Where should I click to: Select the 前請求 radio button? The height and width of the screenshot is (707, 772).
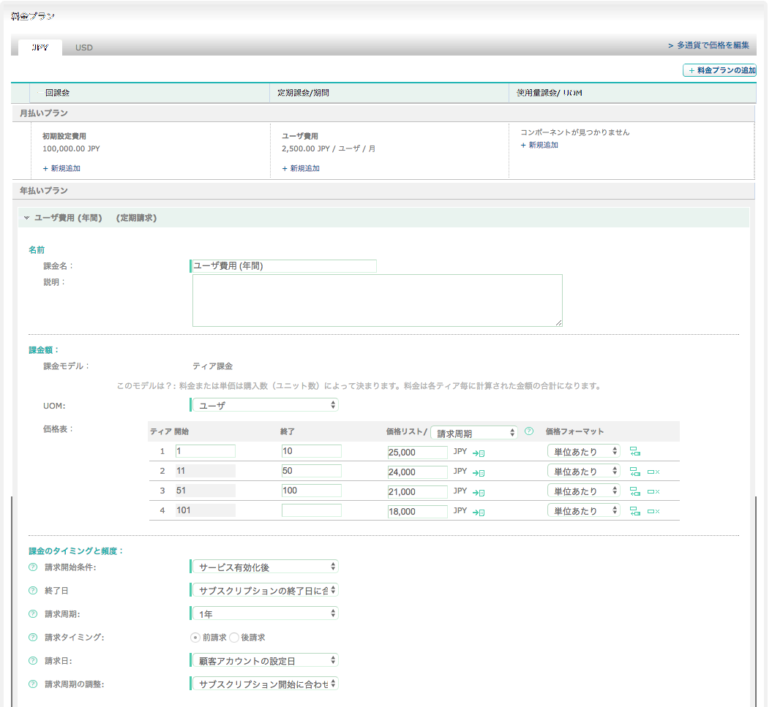pyautogui.click(x=195, y=638)
